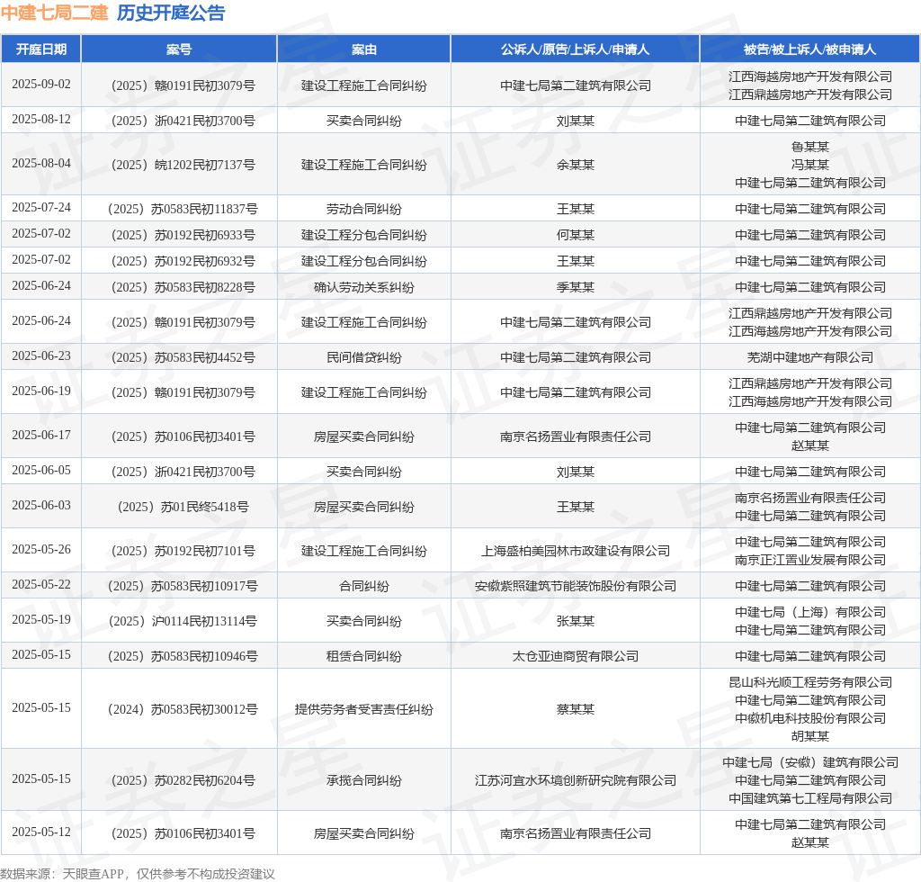Click the date 2025-05-22

[x=41, y=585]
